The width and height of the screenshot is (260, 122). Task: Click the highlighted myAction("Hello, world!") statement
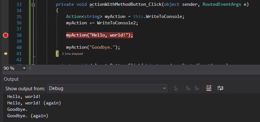pyautogui.click(x=100, y=35)
